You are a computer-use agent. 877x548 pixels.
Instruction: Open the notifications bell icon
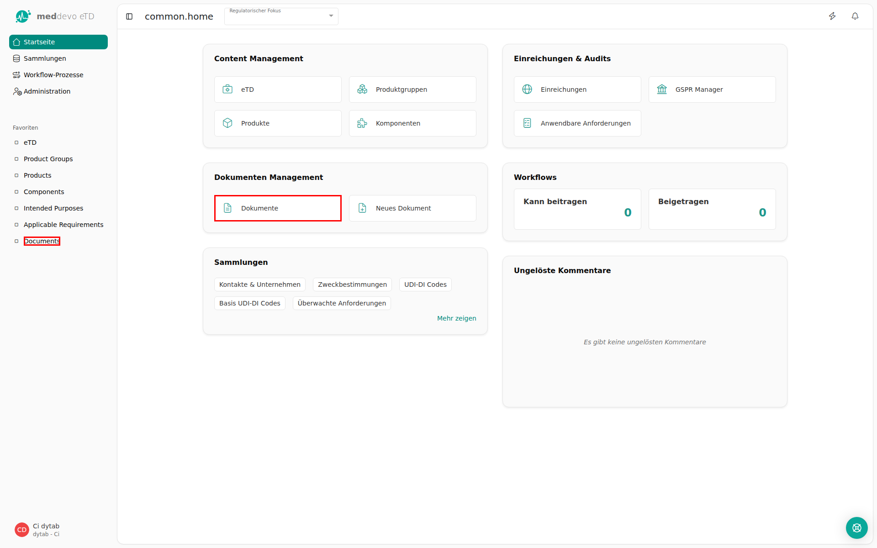click(x=855, y=16)
